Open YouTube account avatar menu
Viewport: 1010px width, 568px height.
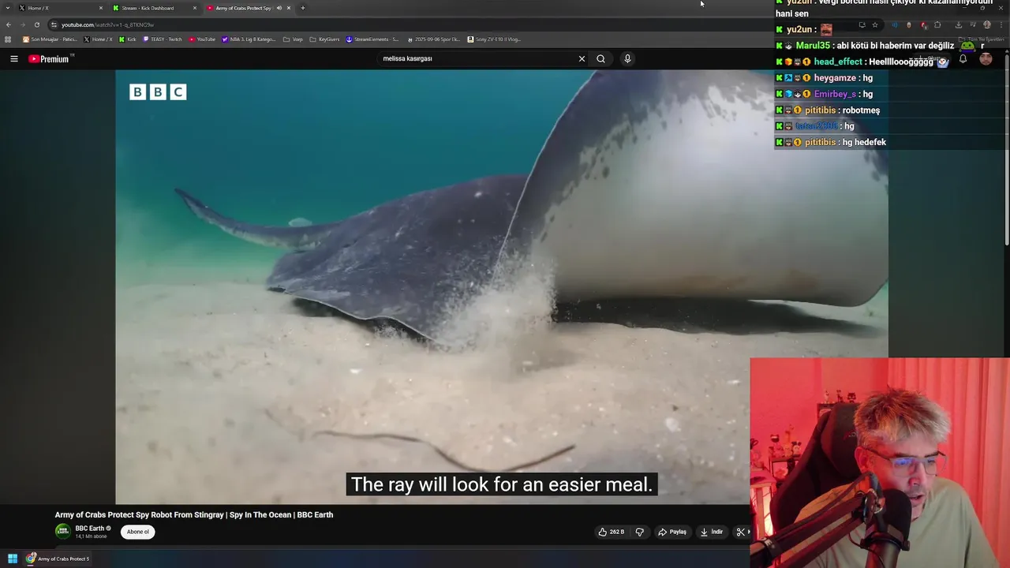pyautogui.click(x=986, y=58)
